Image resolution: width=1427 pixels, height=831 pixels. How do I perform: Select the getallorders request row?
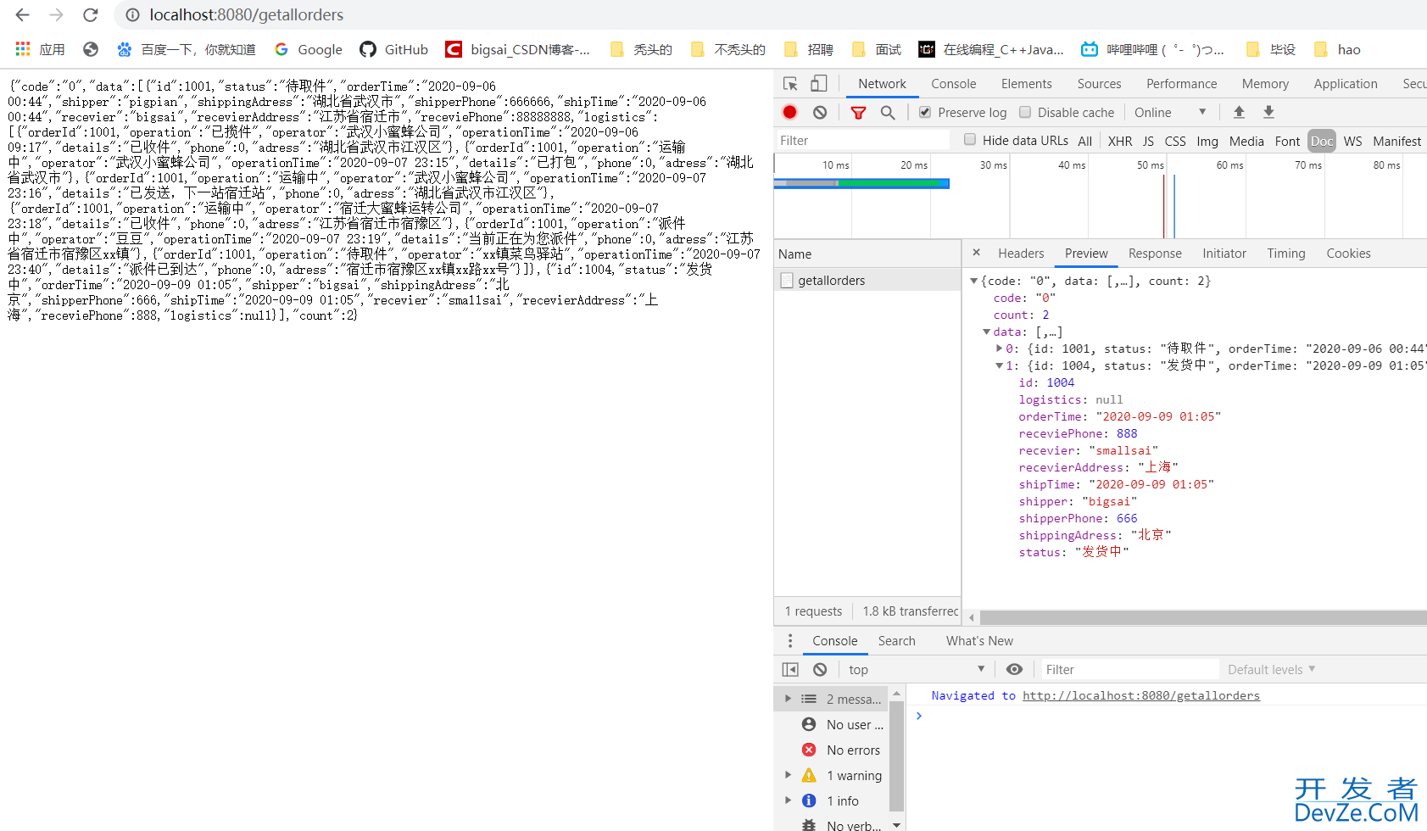tap(867, 280)
